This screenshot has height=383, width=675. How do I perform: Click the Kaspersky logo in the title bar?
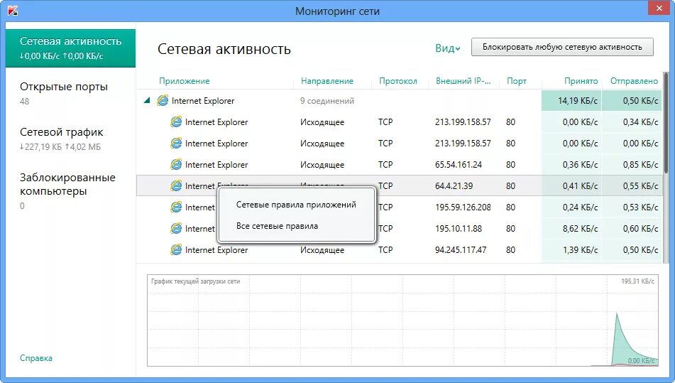pos(13,11)
